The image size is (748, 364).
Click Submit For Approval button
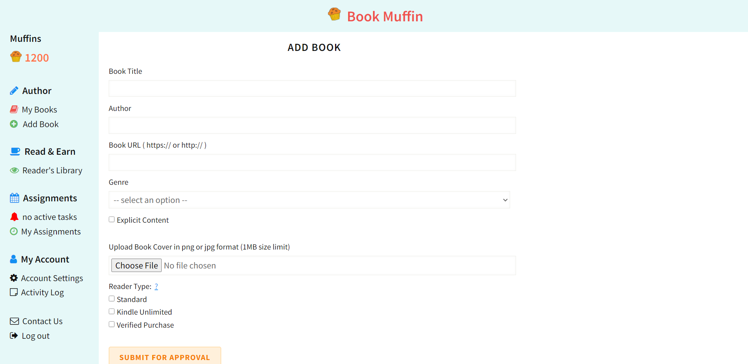click(165, 357)
